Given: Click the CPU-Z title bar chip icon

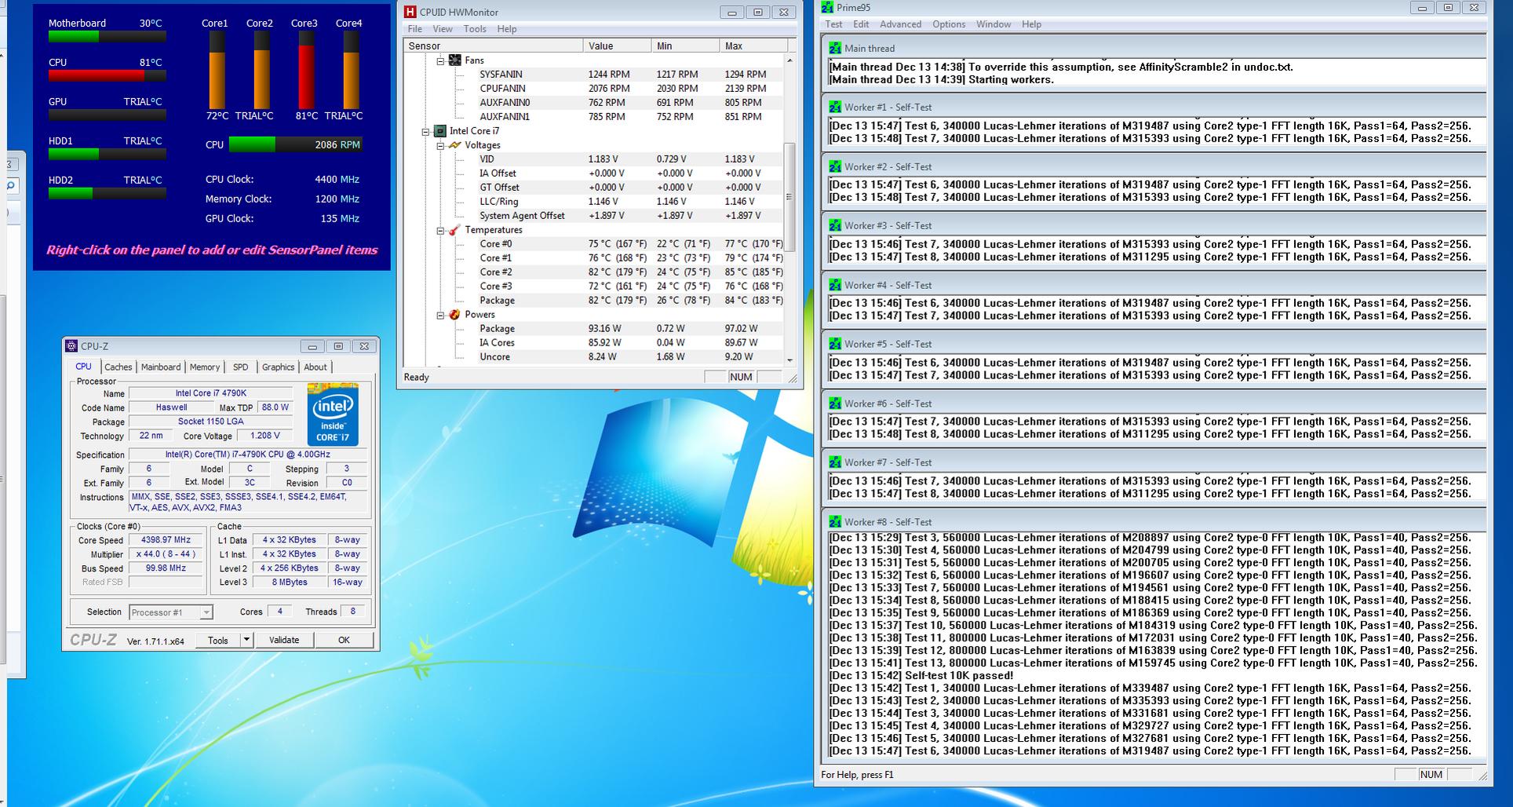Looking at the screenshot, I should pos(72,346).
